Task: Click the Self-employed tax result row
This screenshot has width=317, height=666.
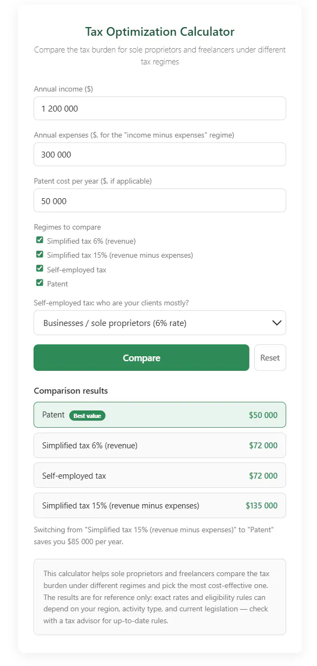Action: click(160, 475)
